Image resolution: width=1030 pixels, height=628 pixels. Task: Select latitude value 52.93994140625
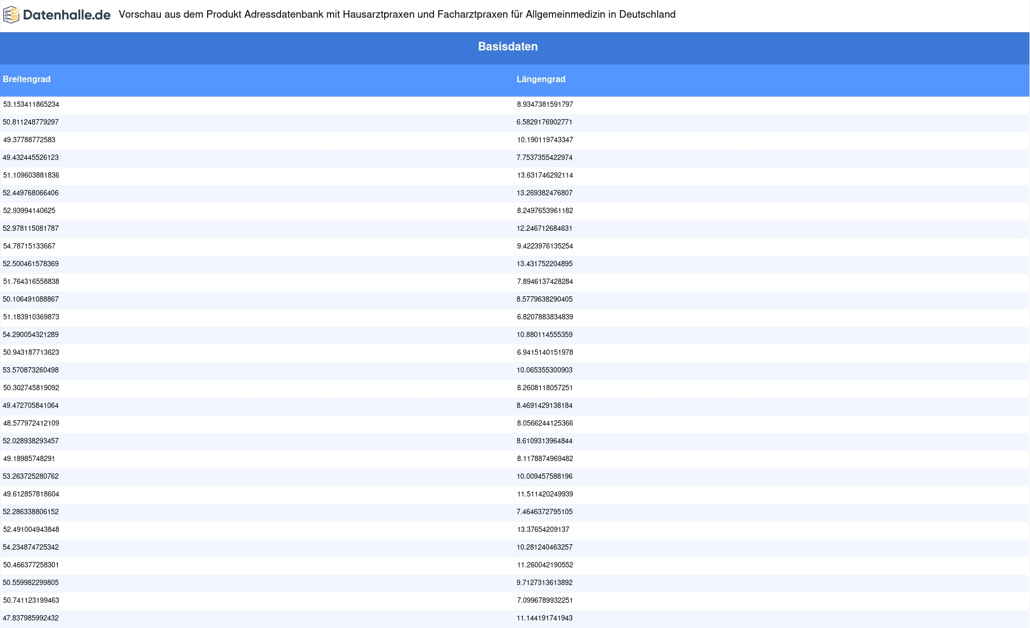coord(29,211)
